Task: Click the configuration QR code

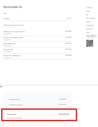Action: 90,43
